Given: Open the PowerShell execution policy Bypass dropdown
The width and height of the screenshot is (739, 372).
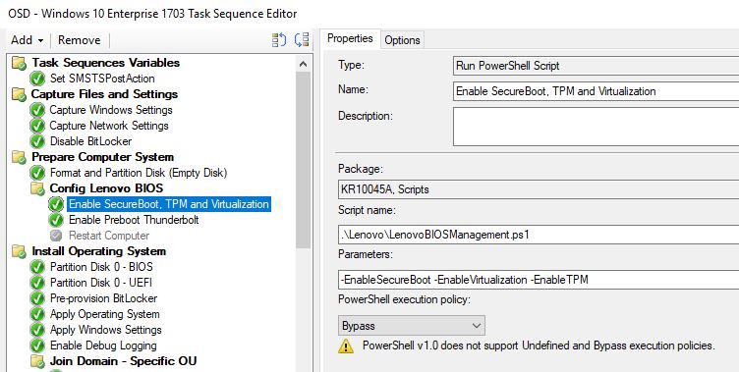Looking at the screenshot, I should (x=412, y=326).
